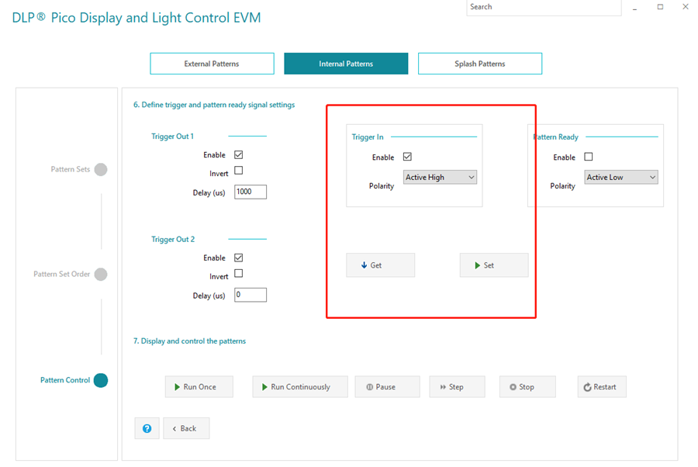Close the application window
The image size is (698, 467).
[686, 7]
